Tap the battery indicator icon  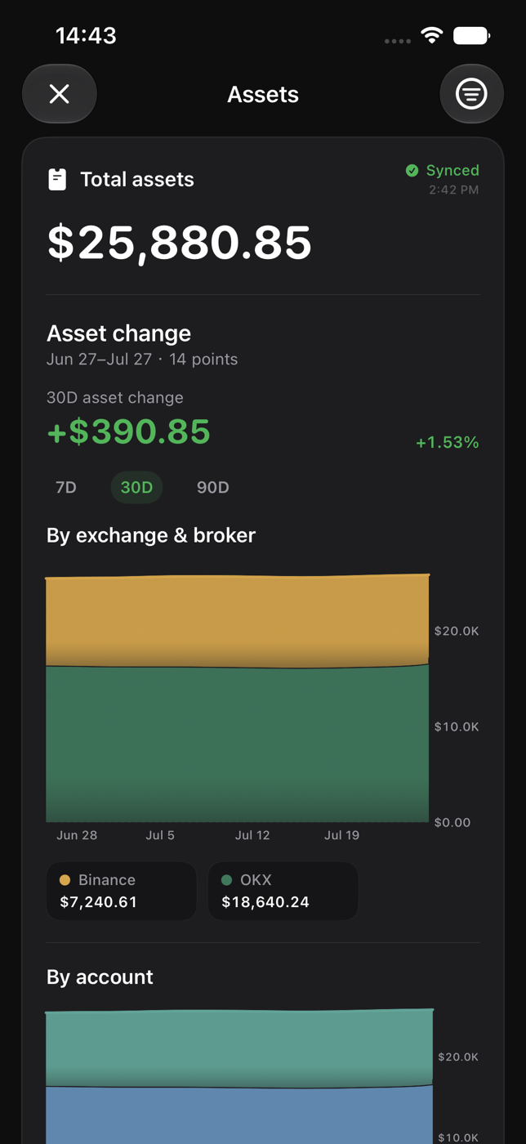click(471, 35)
